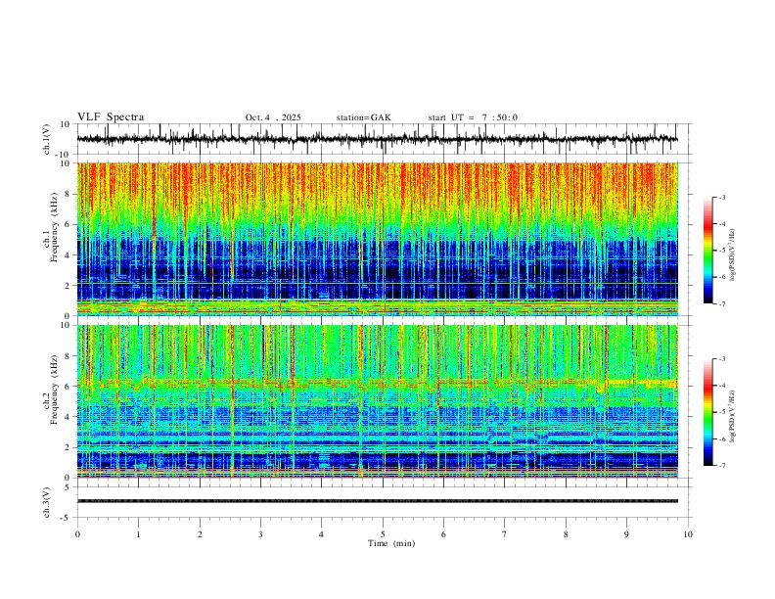The height and width of the screenshot is (599, 775).
Task: Click the 'ch.3(V)' axis label
Action: pyautogui.click(x=47, y=502)
